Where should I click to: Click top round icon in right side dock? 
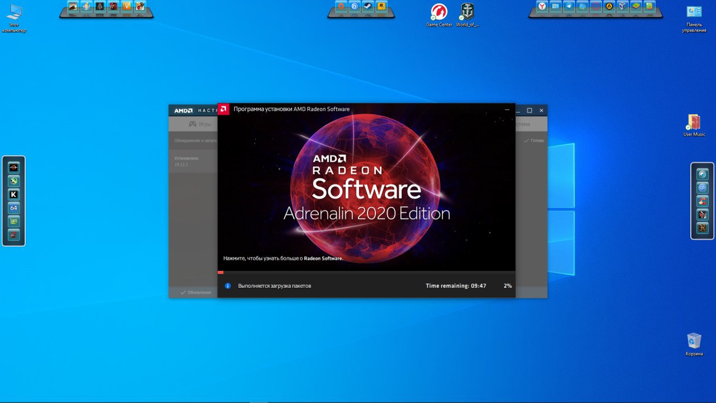(703, 174)
